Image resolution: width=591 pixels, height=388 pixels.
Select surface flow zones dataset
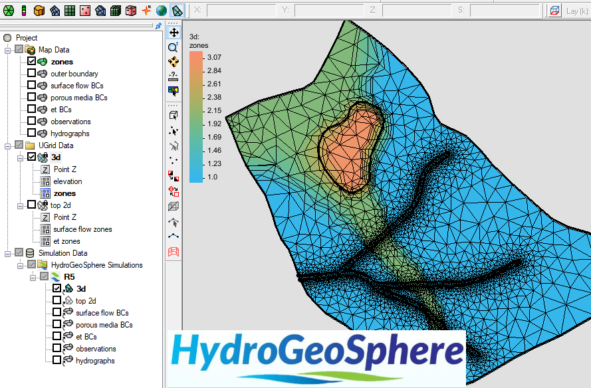click(x=82, y=229)
